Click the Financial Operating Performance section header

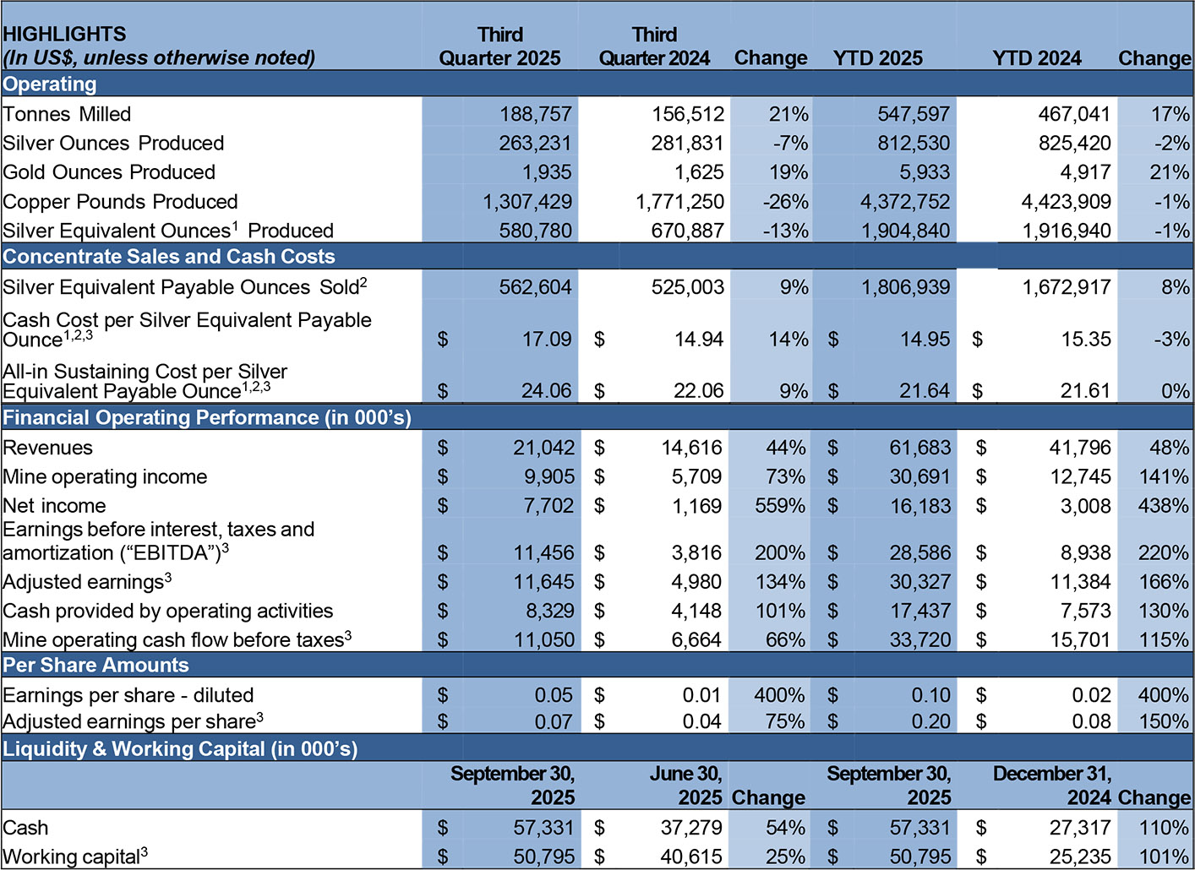point(207,418)
